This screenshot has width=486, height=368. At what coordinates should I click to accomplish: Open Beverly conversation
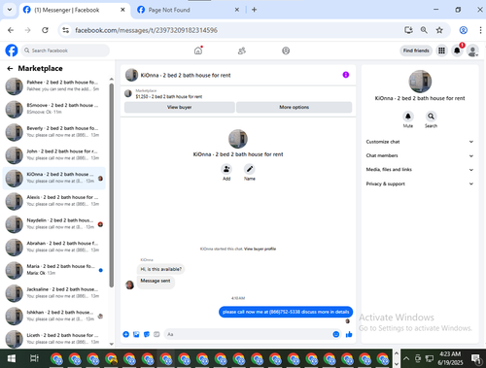point(55,132)
